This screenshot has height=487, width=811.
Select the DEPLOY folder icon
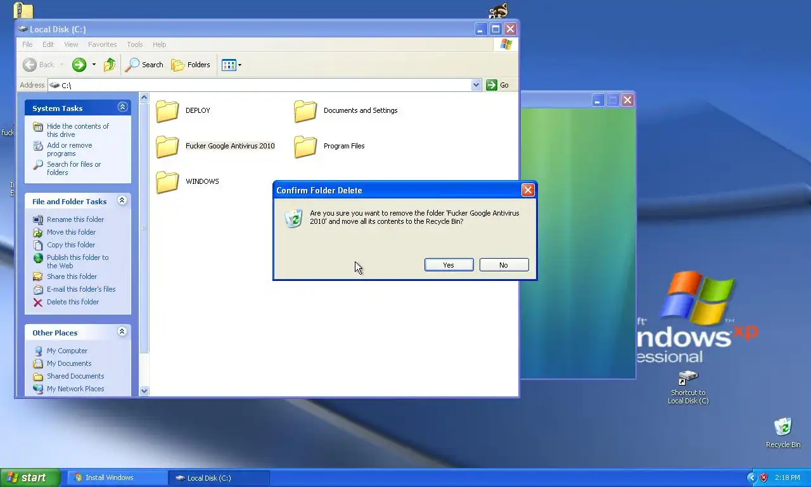coord(167,111)
